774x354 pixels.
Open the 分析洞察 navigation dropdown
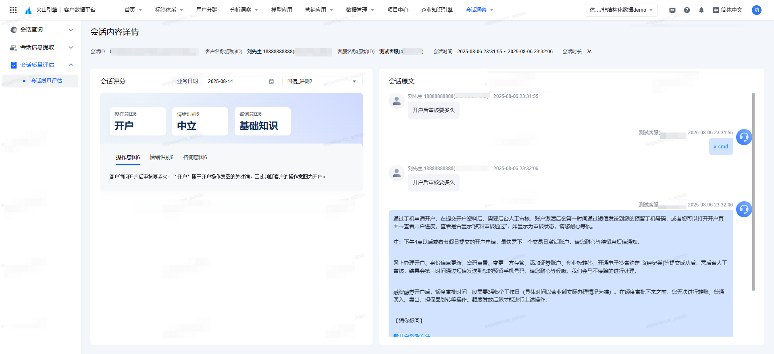pos(244,10)
